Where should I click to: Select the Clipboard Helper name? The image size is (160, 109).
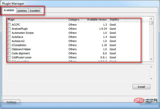21,49
